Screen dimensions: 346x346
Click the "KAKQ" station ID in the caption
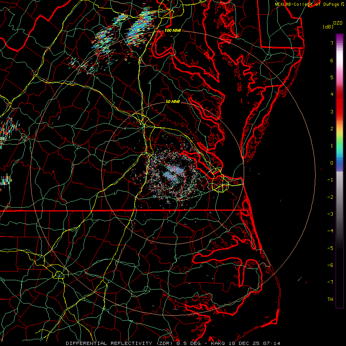pos(218,343)
